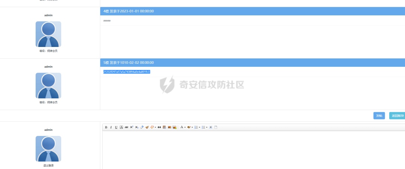Toggle underline formatting in editor toolbar
The image size is (405, 169).
[116, 127]
